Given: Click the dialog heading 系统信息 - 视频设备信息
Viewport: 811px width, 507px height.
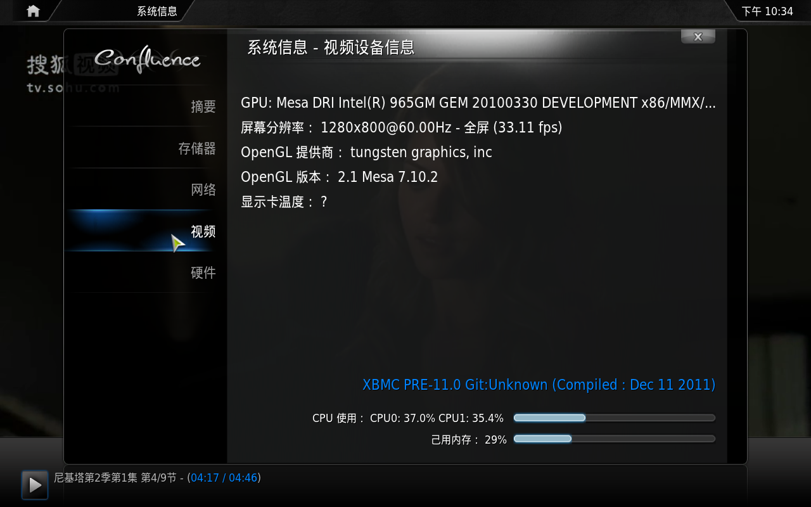Looking at the screenshot, I should (x=331, y=48).
